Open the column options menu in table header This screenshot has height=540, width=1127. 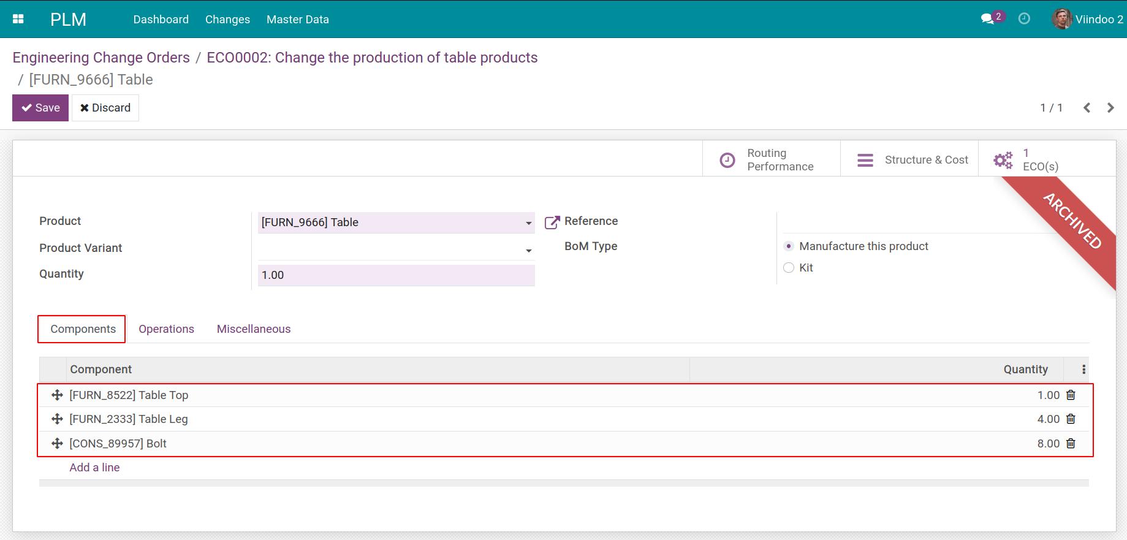pyautogui.click(x=1083, y=370)
